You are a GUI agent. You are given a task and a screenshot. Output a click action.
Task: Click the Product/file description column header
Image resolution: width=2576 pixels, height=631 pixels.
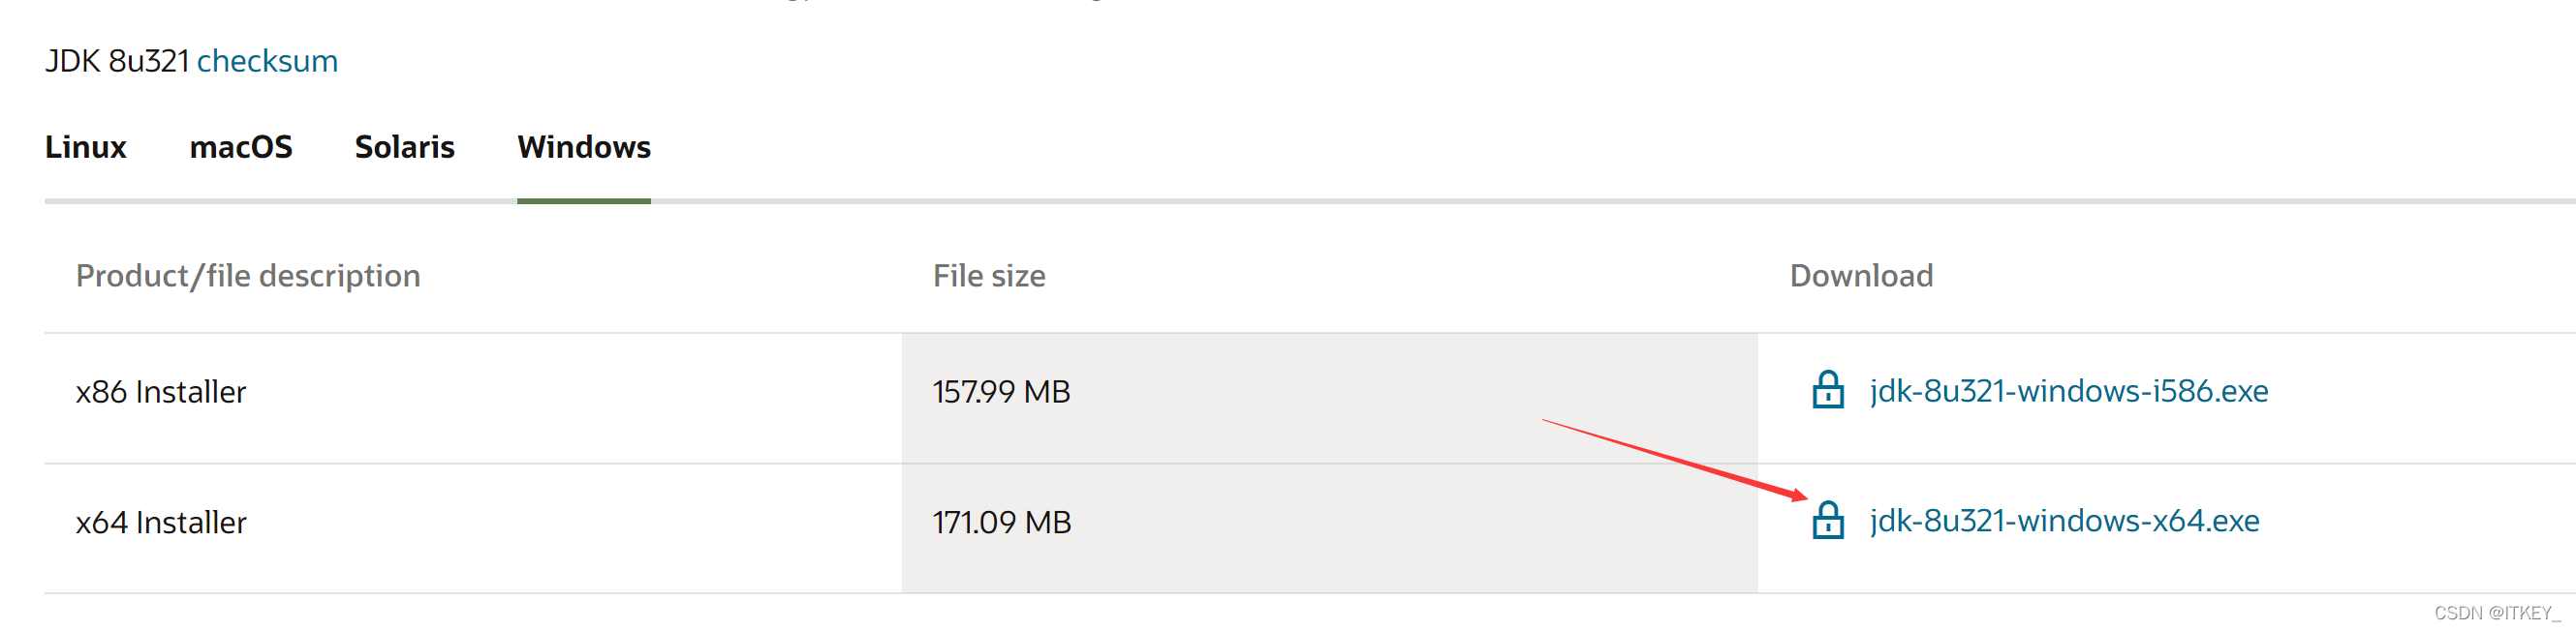pos(248,276)
